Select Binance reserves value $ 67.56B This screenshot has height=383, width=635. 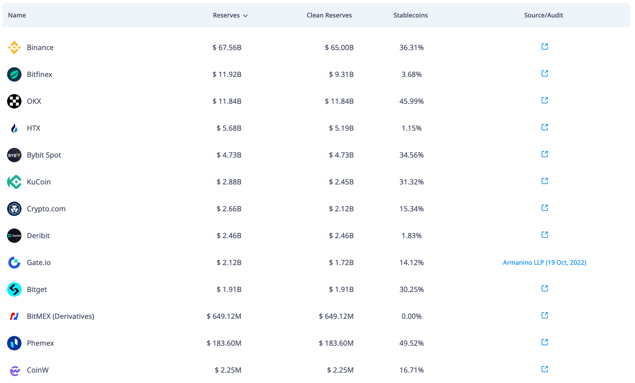pos(227,47)
